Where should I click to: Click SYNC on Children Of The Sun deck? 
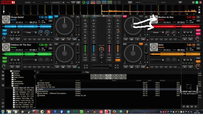[75, 67]
